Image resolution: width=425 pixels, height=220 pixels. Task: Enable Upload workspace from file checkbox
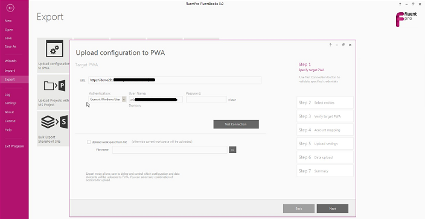89,142
